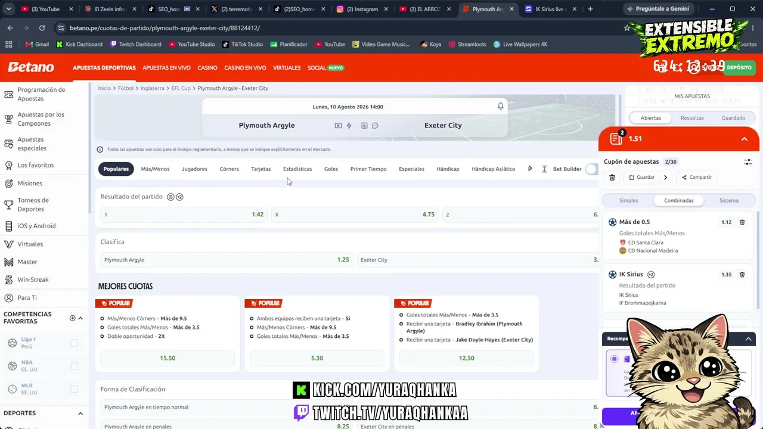Delete all bets with coupon trash icon
The image size is (763, 429).
click(612, 177)
